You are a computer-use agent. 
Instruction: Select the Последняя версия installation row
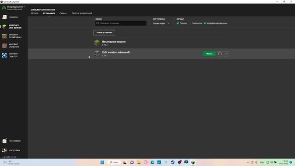click(x=161, y=43)
